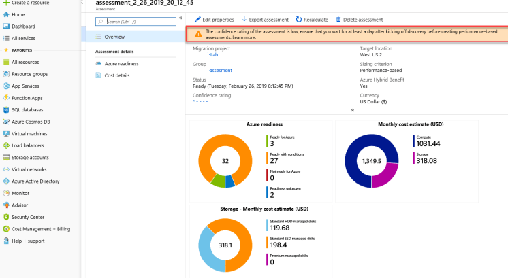Open the Advisor icon

[x=6, y=205]
